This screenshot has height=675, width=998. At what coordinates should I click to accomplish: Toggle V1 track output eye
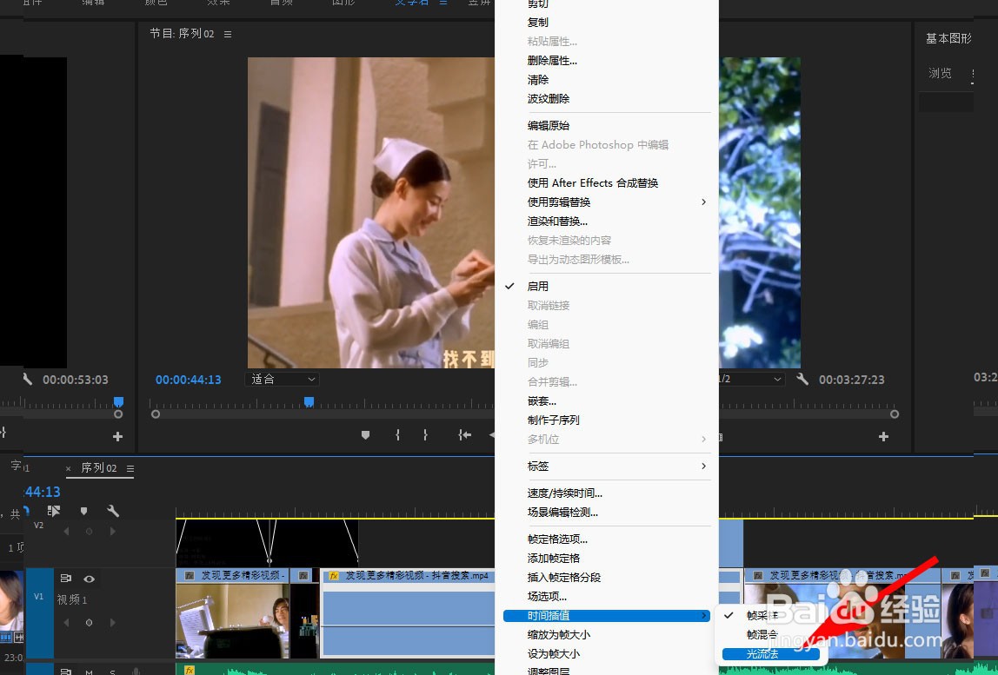89,579
